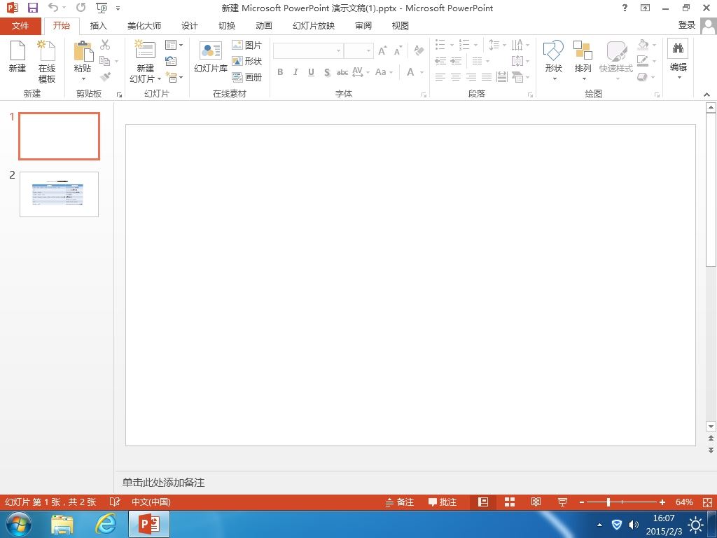Insert online 图片 picture
Image resolution: width=717 pixels, height=538 pixels.
(247, 45)
